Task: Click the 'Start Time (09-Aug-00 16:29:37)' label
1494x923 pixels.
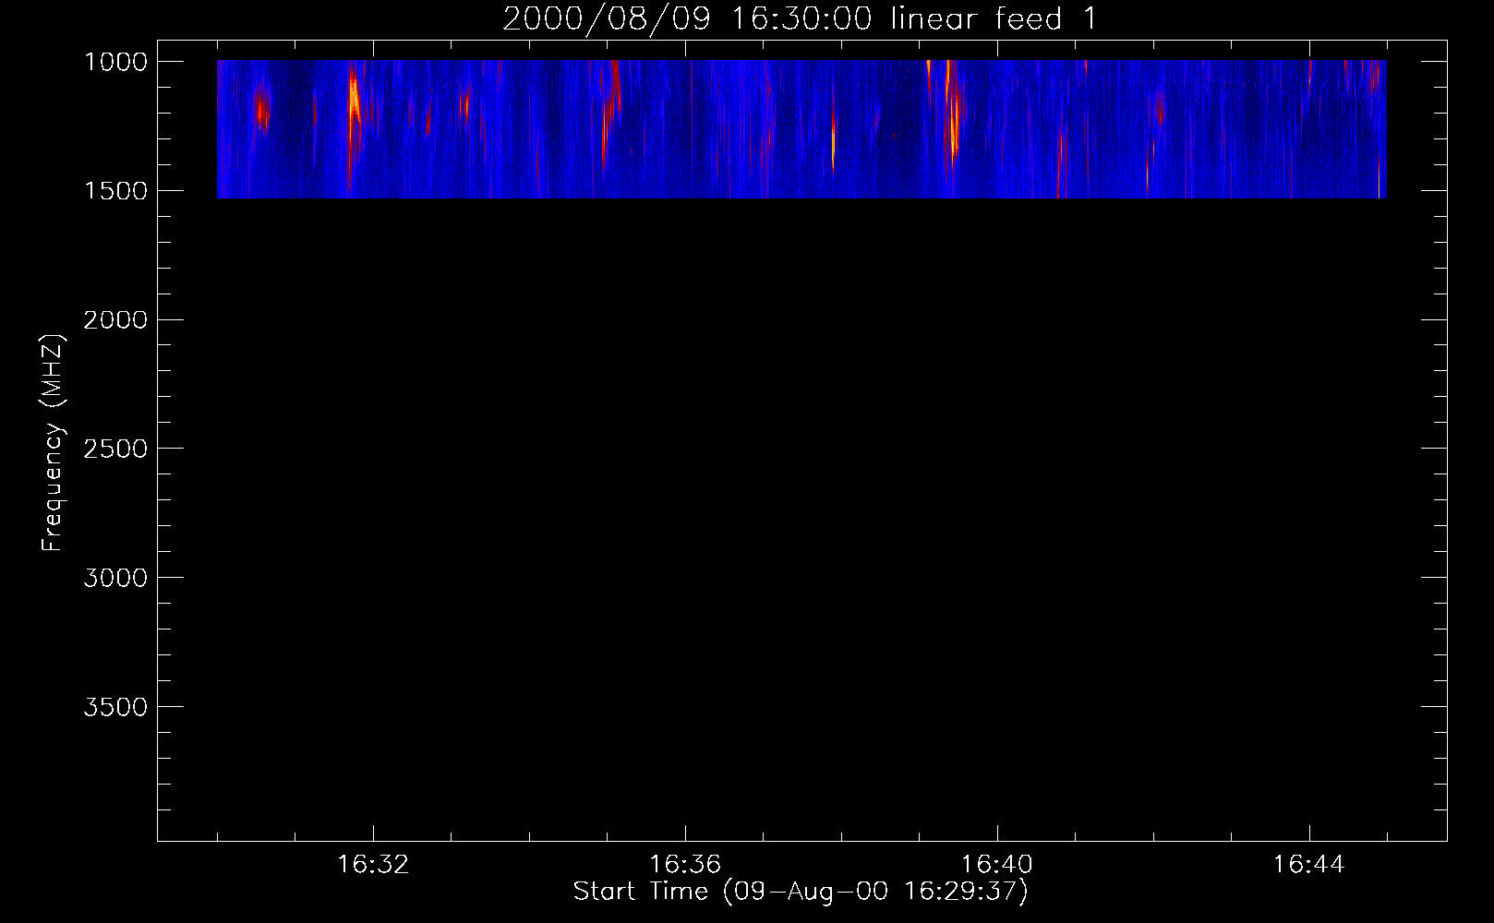Action: 801,892
